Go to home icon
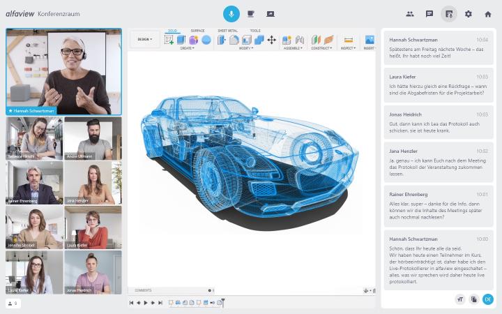This screenshot has width=502, height=314. click(488, 13)
